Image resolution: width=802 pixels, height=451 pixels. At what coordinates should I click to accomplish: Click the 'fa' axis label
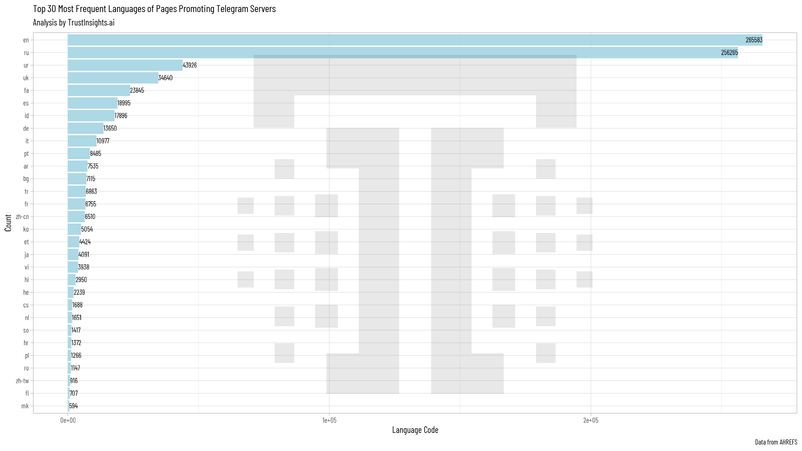(26, 90)
